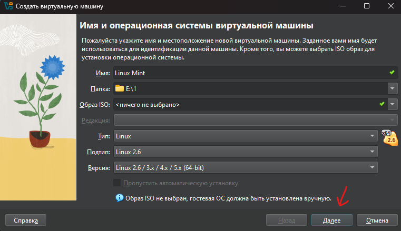
Task: Click the yellow folder icon in Папка field
Action: [120, 88]
